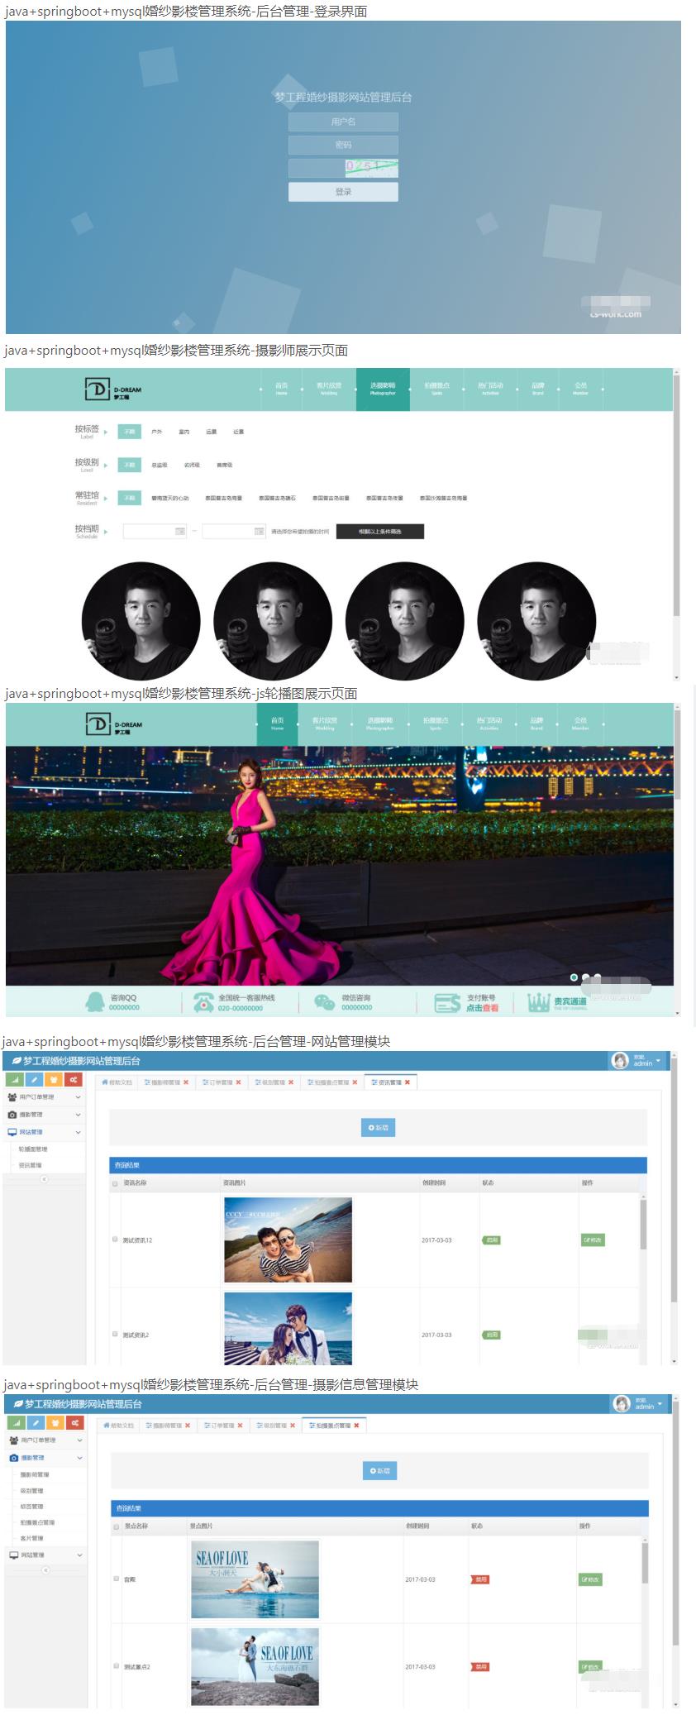Open the 资讯管理 sidebar item
This screenshot has width=696, height=1715.
(x=31, y=1165)
